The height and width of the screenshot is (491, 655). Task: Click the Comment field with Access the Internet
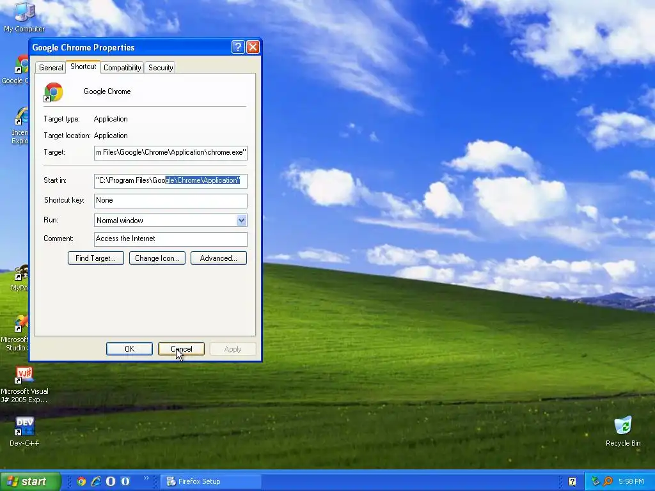click(170, 239)
